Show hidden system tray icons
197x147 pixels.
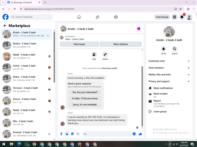coord(166,144)
